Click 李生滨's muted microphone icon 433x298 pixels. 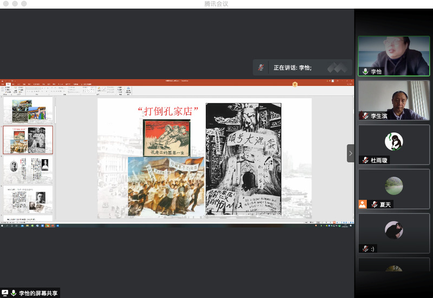[x=365, y=116]
